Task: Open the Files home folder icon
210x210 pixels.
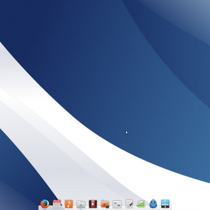Action: pyautogui.click(x=81, y=204)
